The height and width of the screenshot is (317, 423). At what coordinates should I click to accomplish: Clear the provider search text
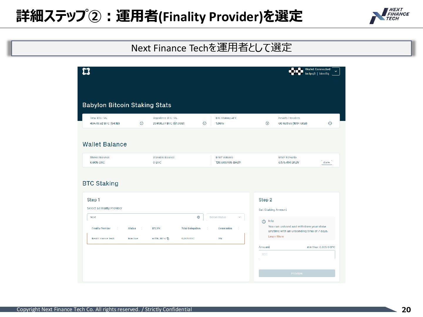point(198,217)
